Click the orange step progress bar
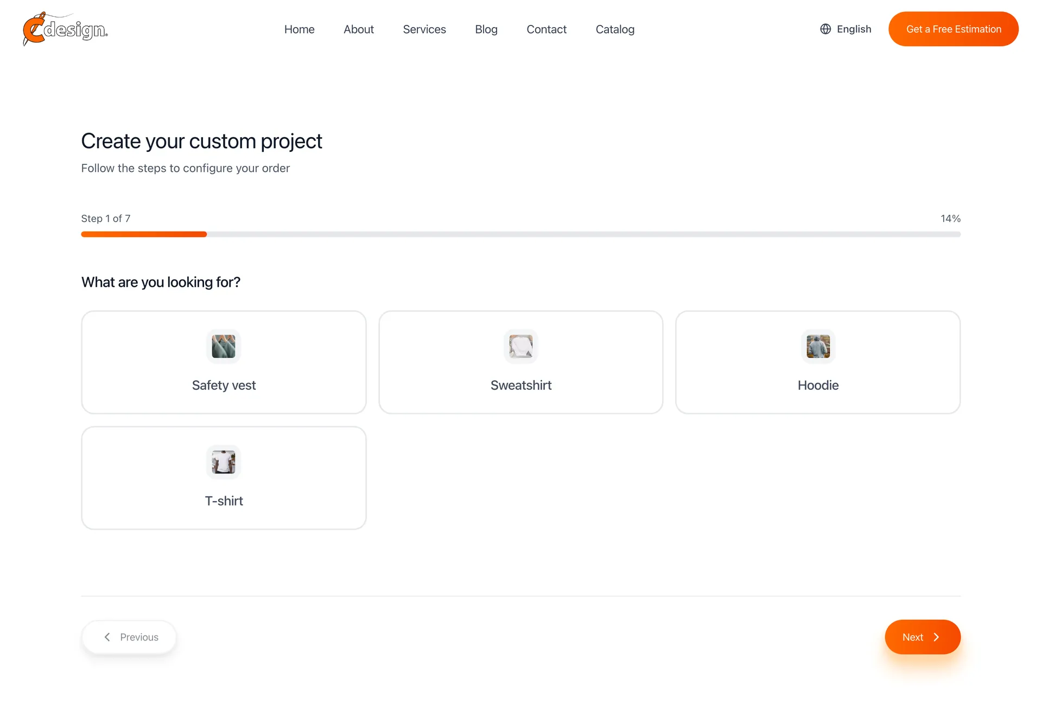The image size is (1042, 705). (144, 234)
